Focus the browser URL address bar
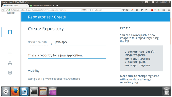Screen dimensions: 172x97 tap(46, 10)
